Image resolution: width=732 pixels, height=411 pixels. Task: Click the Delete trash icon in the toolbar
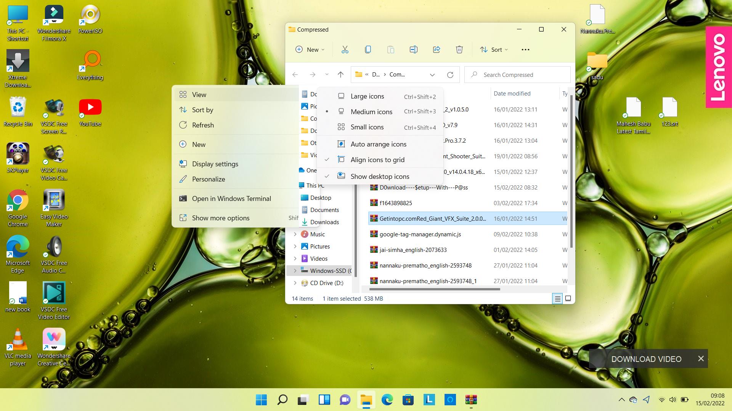click(x=459, y=49)
